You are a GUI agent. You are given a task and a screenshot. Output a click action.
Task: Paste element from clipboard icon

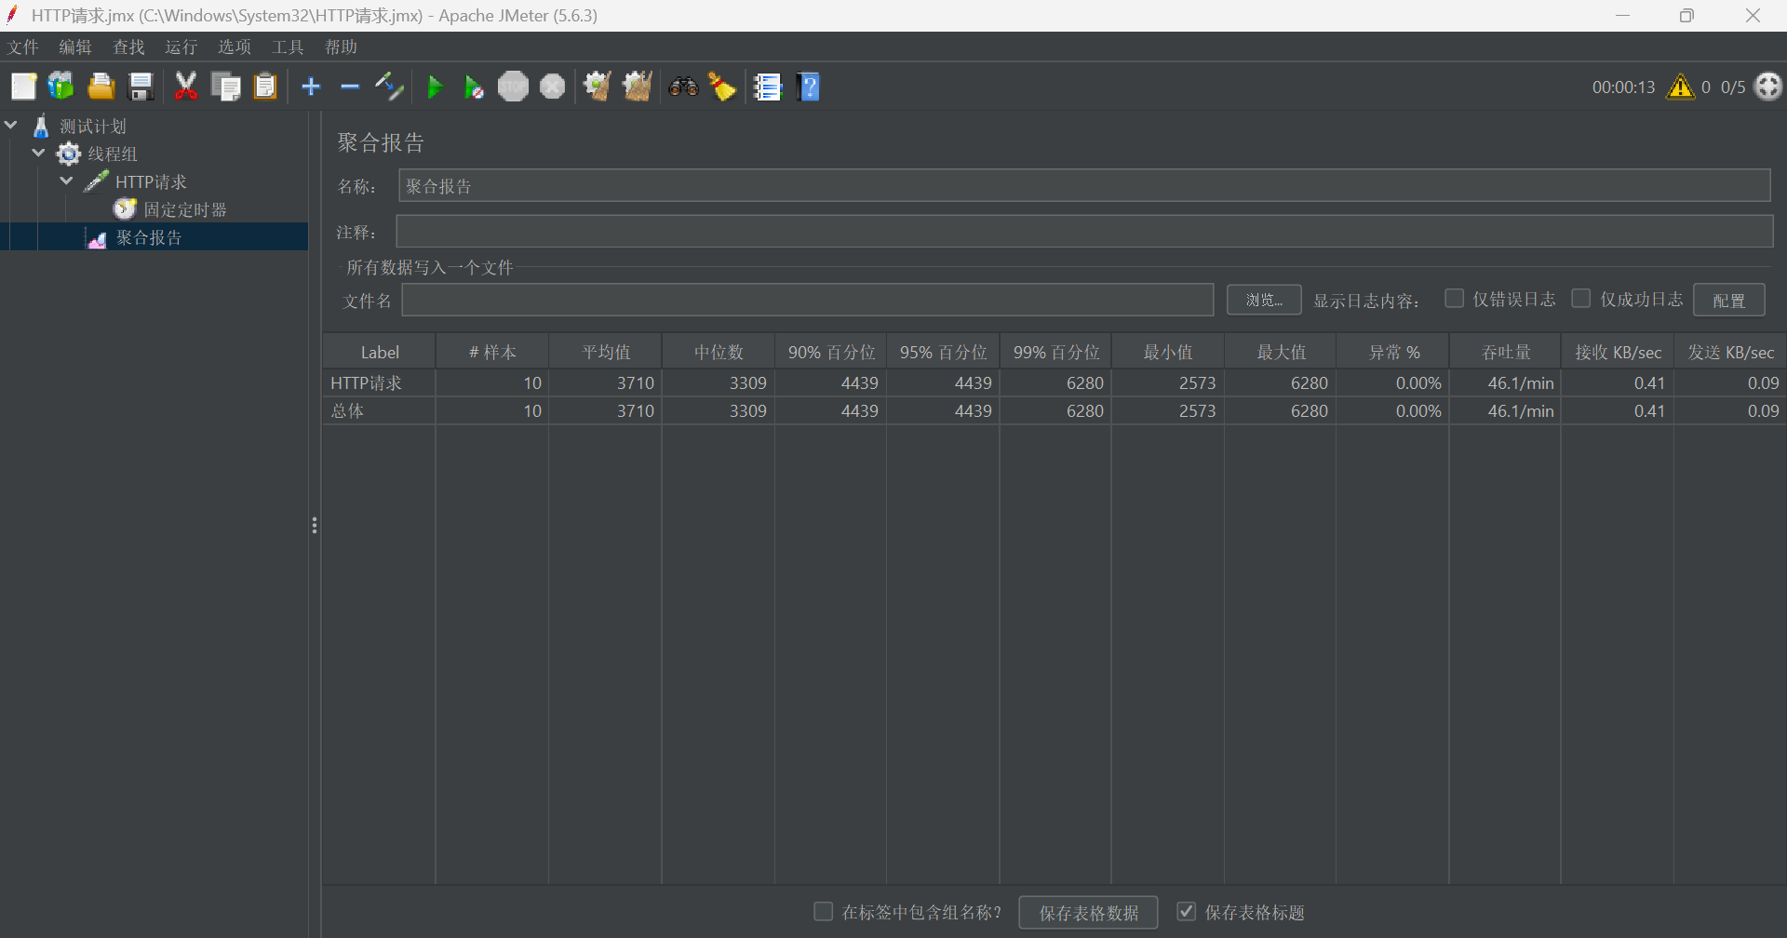coord(265,87)
